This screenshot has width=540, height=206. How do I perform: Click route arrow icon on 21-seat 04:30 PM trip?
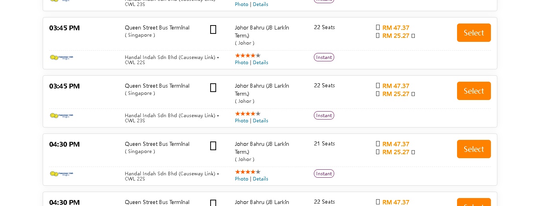(213, 146)
